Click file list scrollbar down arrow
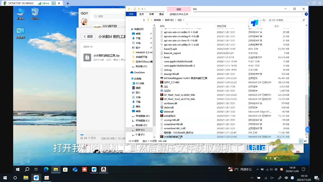The image size is (323, 182). (x=307, y=137)
